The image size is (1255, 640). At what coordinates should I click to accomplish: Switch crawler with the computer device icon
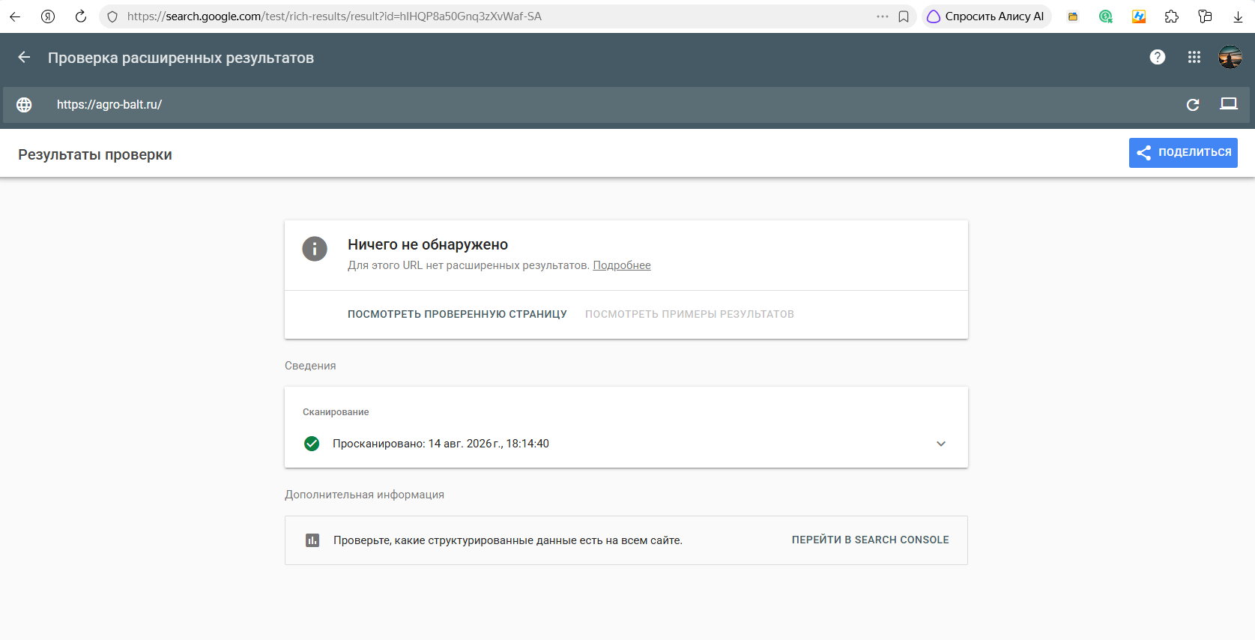tap(1229, 104)
